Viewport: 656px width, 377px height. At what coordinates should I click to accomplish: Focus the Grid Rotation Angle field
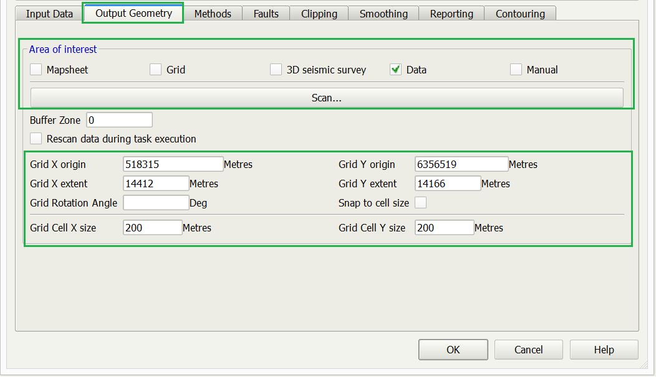tap(156, 203)
